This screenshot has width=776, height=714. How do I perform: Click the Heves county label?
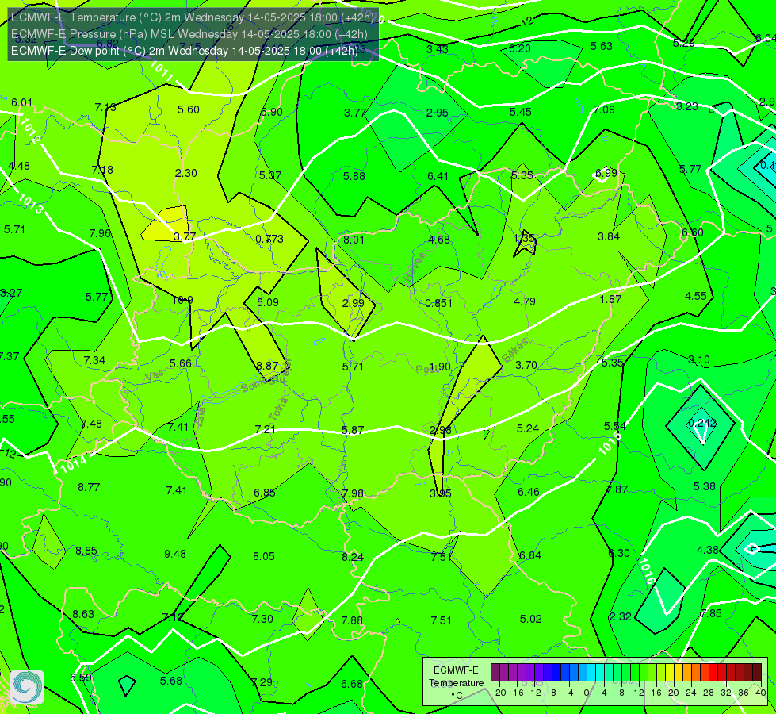415,267
